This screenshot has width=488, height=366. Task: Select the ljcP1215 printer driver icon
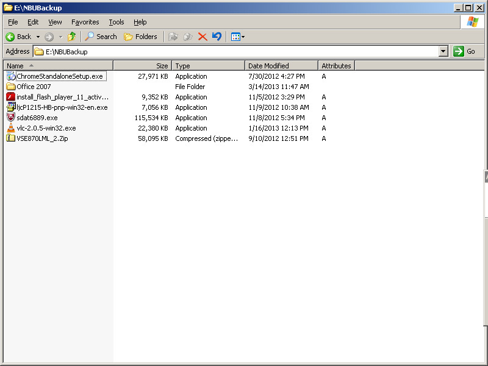pyautogui.click(x=11, y=107)
